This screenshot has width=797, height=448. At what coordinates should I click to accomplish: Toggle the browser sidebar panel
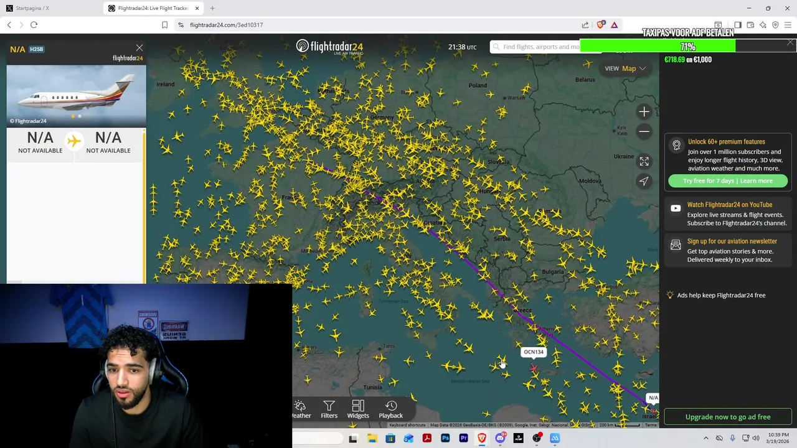pyautogui.click(x=738, y=25)
